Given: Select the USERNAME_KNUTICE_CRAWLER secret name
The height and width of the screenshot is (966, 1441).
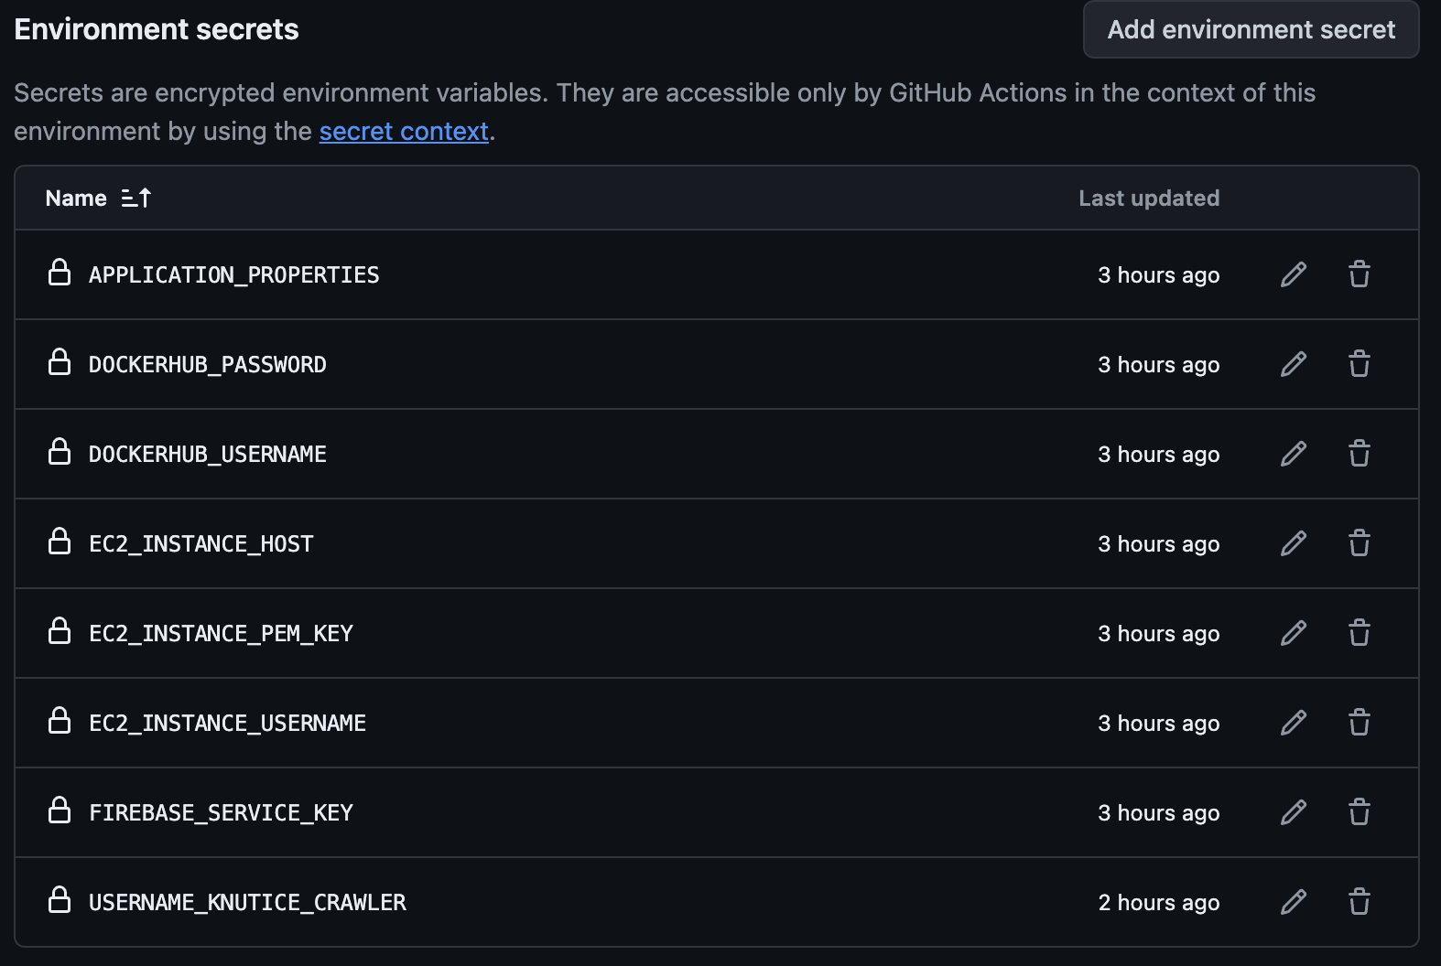Looking at the screenshot, I should coord(247,903).
